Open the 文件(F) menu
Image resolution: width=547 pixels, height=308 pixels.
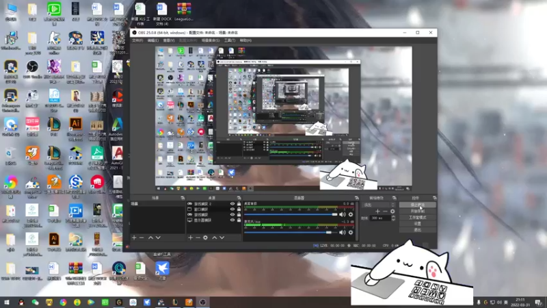tap(137, 40)
